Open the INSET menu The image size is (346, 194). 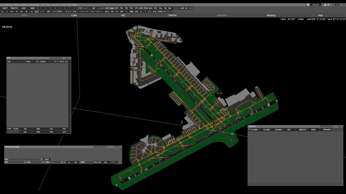point(5,8)
